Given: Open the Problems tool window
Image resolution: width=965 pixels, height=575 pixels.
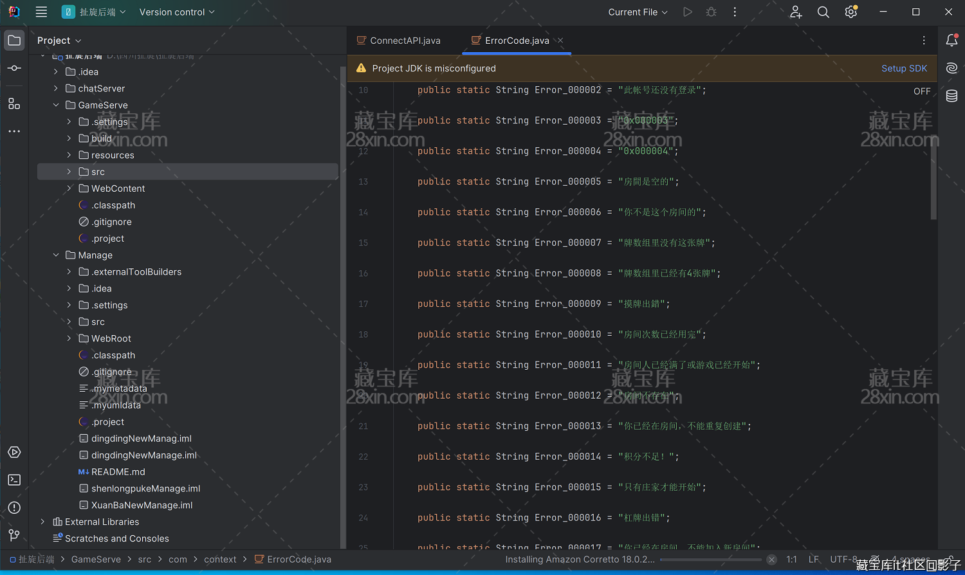Looking at the screenshot, I should [x=14, y=507].
